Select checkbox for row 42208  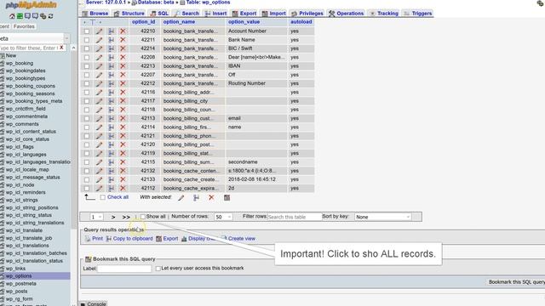click(87, 57)
